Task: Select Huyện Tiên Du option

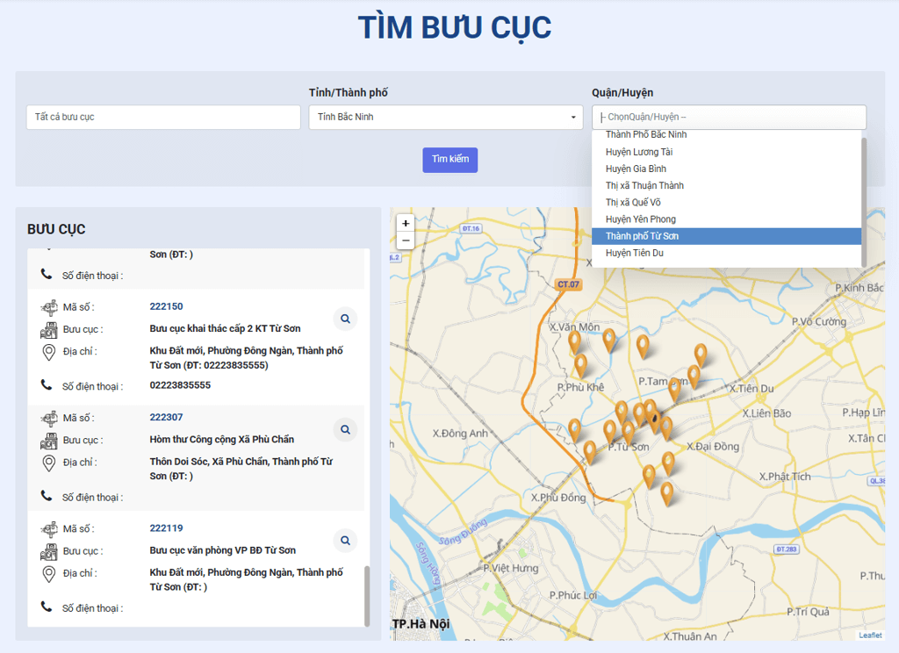Action: (635, 253)
